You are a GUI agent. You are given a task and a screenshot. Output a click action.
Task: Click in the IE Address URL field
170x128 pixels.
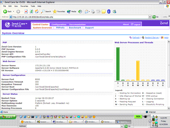point(80,17)
